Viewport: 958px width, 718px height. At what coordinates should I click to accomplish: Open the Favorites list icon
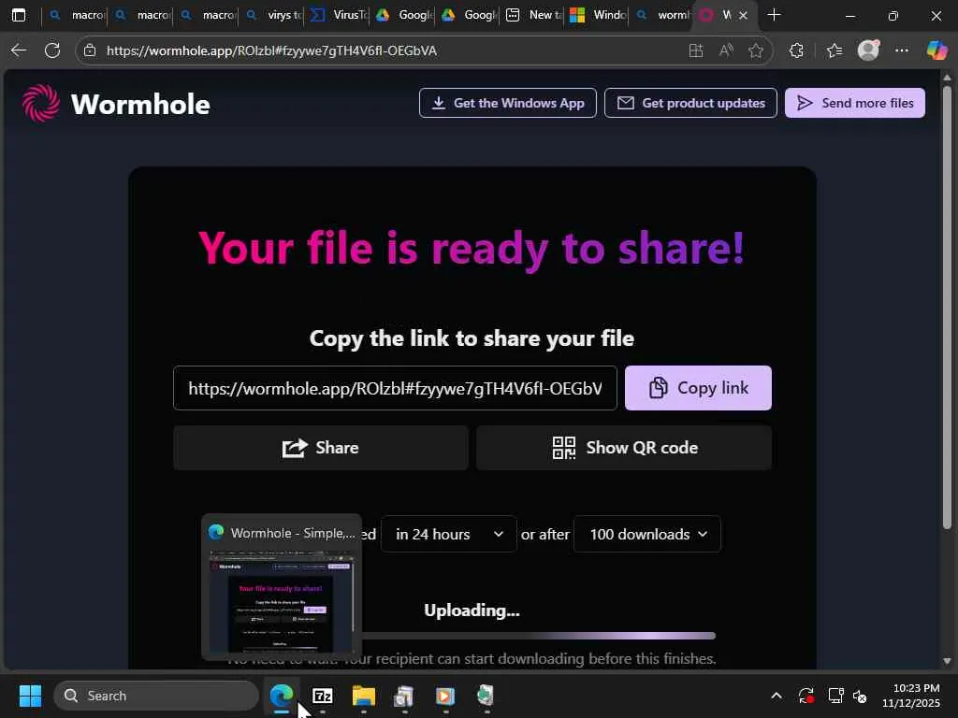(834, 50)
